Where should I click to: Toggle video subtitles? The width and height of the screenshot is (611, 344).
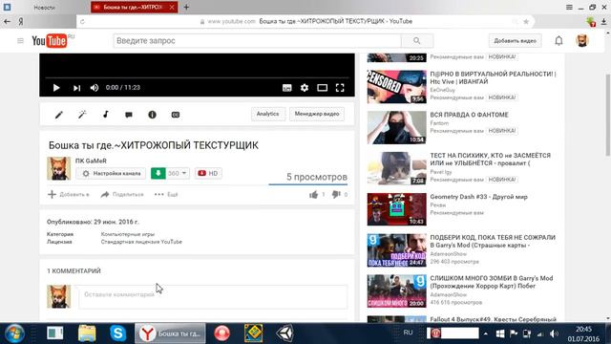[x=286, y=88]
